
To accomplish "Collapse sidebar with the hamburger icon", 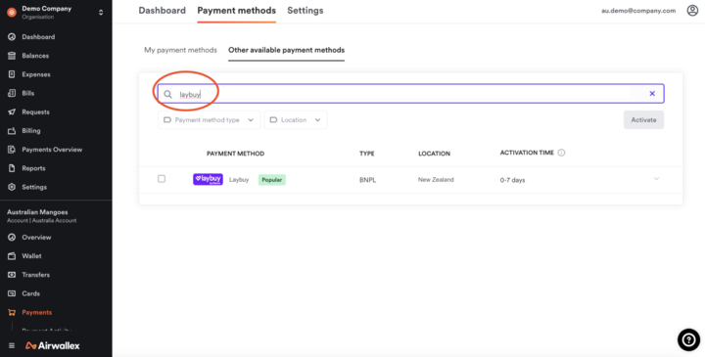I will click(x=12, y=346).
